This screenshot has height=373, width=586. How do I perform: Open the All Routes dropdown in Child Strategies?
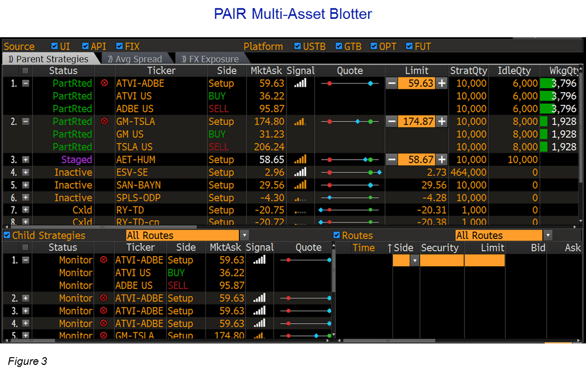click(x=245, y=235)
